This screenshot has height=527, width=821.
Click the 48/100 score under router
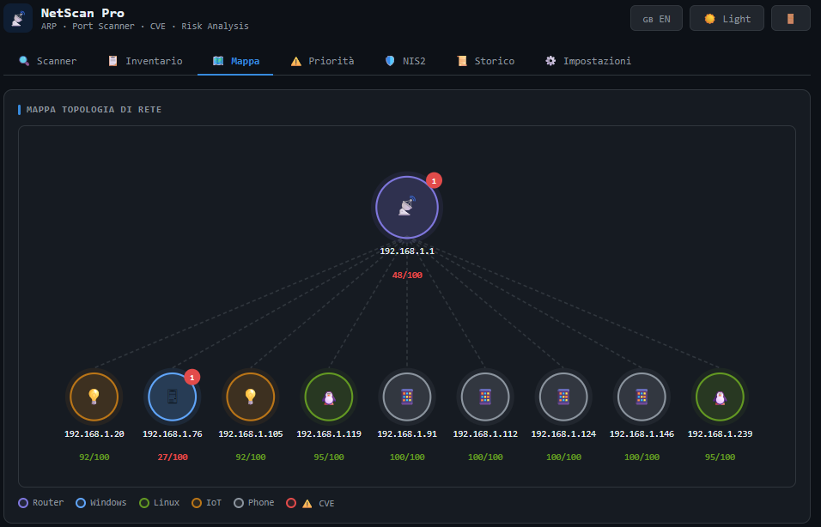pos(407,276)
